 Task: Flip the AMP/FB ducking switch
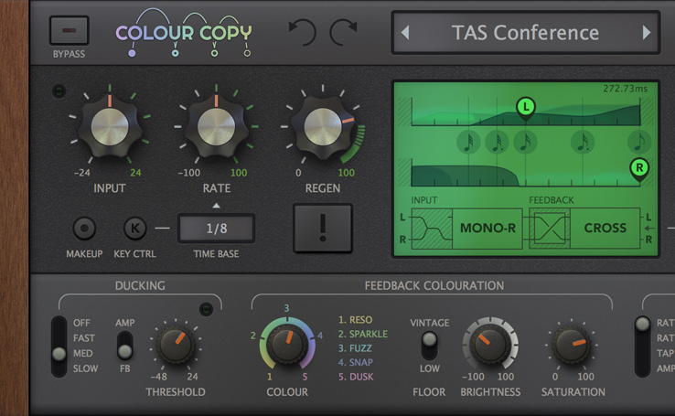click(124, 346)
